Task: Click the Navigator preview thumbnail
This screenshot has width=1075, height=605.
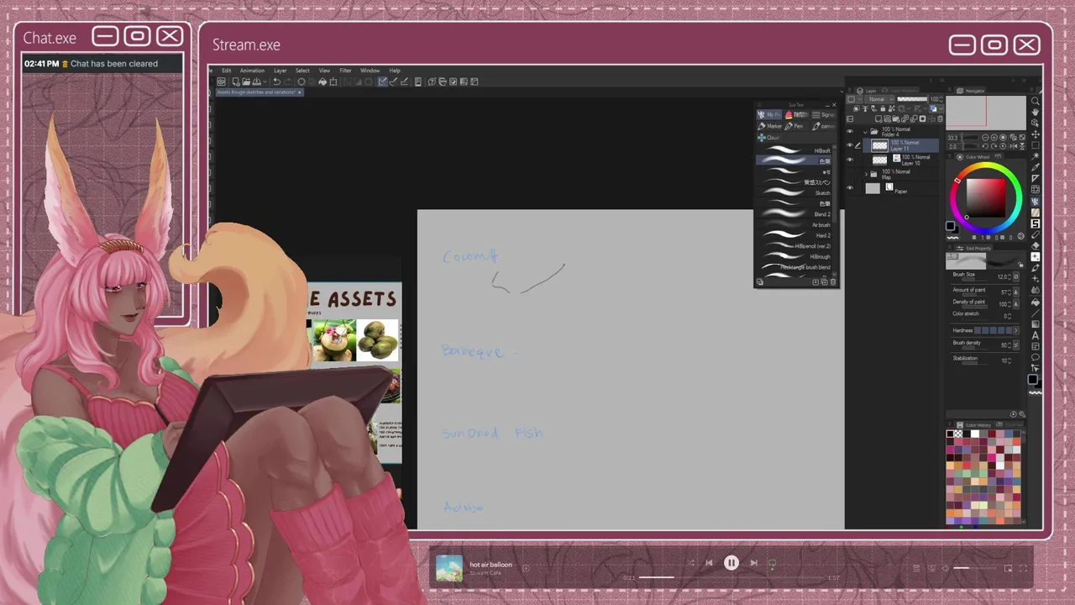Action: pos(986,113)
